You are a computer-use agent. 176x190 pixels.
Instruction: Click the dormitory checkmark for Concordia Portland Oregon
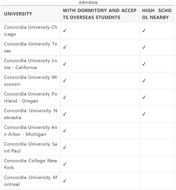[x=64, y=97]
